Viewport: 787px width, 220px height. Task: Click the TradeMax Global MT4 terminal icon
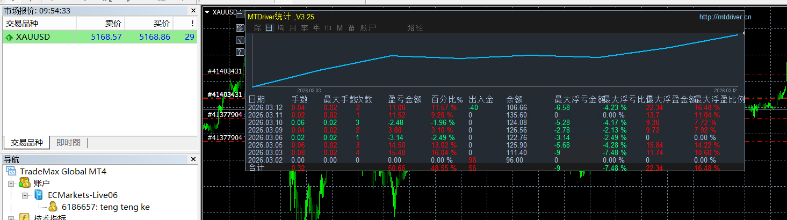pos(11,172)
